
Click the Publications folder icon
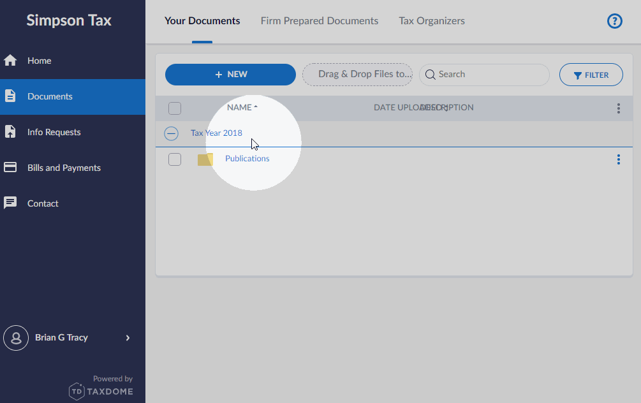click(205, 159)
